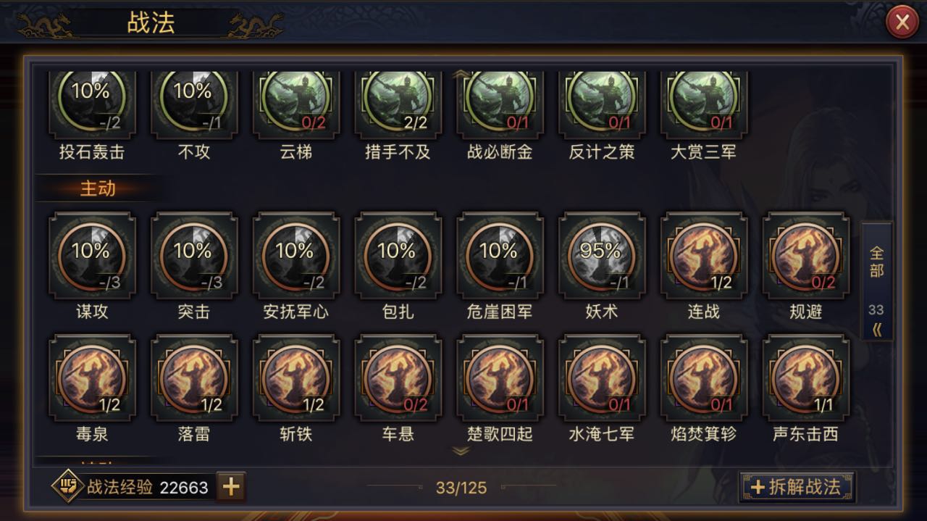Image resolution: width=927 pixels, height=521 pixels.
Task: Expand the 全部 filter side panel
Action: tap(876, 282)
